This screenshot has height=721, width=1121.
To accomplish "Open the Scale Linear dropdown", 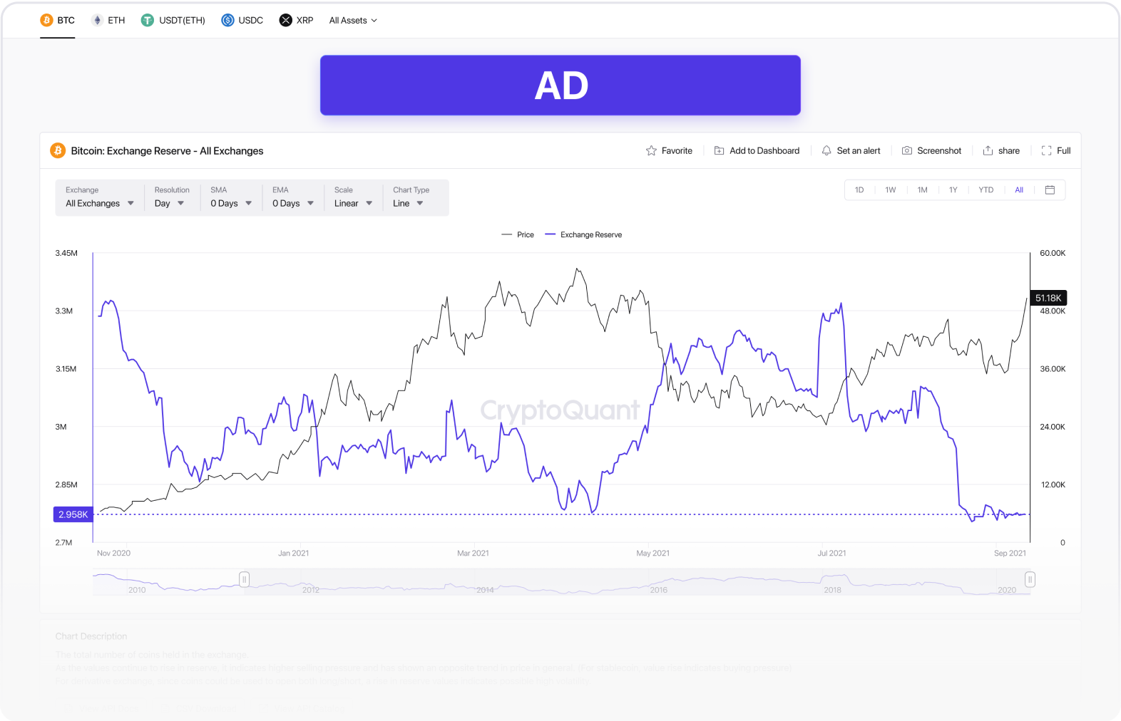I will tap(353, 204).
